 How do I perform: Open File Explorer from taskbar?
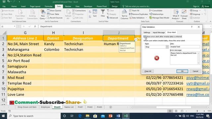click(87, 116)
